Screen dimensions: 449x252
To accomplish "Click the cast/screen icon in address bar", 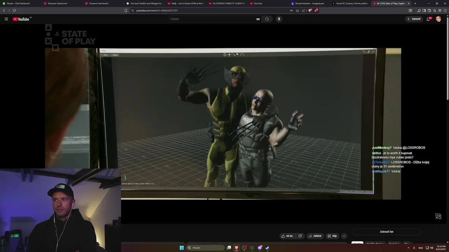I will point(297,10).
